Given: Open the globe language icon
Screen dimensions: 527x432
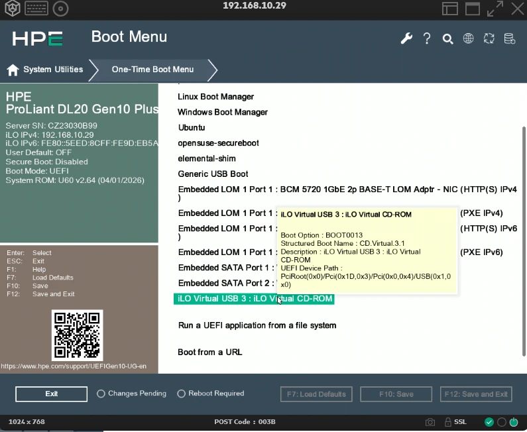Looking at the screenshot, I should pyautogui.click(x=468, y=38).
